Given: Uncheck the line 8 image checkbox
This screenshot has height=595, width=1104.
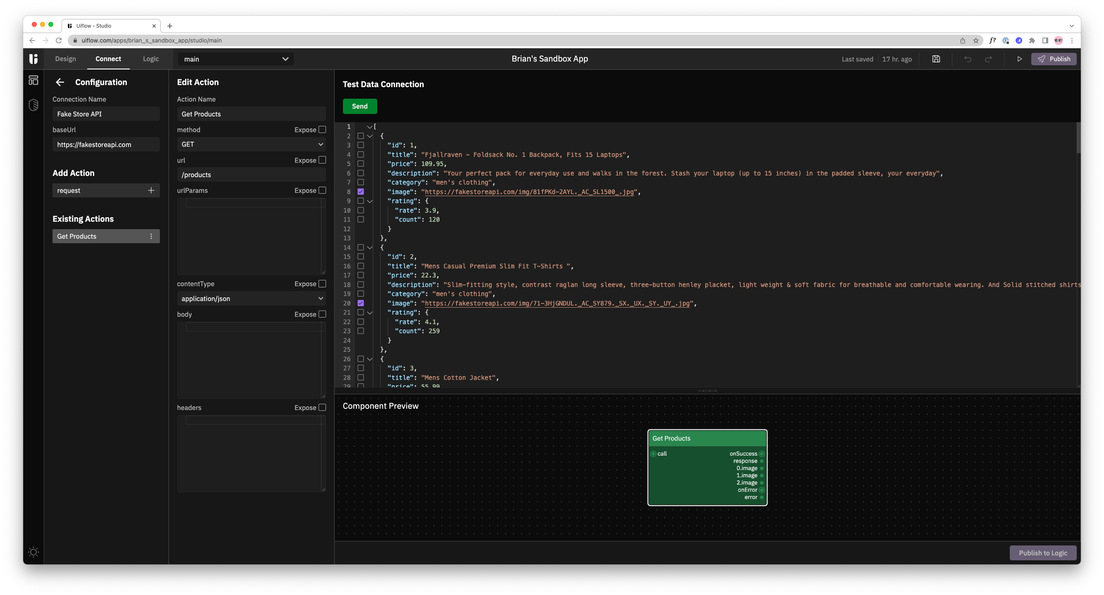Looking at the screenshot, I should pos(360,192).
